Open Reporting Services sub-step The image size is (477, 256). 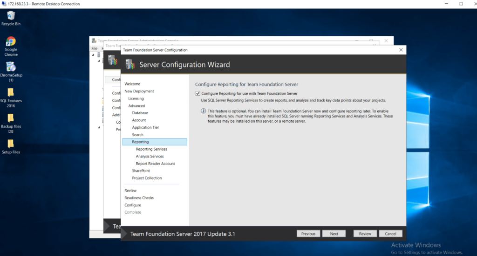(151, 149)
